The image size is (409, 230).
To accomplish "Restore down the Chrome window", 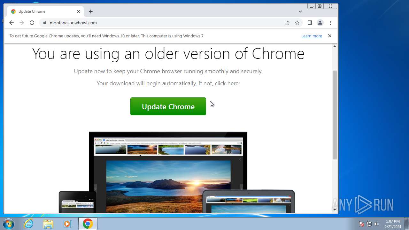I will pyautogui.click(x=319, y=6).
